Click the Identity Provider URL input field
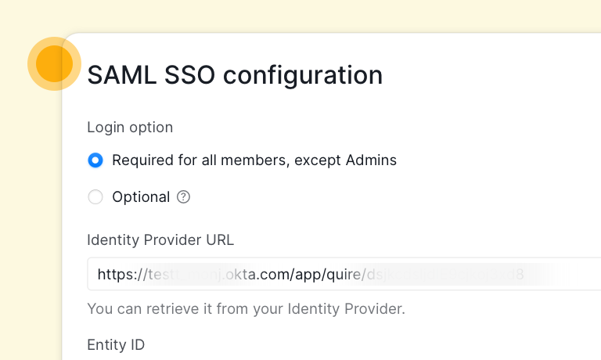 coord(344,274)
